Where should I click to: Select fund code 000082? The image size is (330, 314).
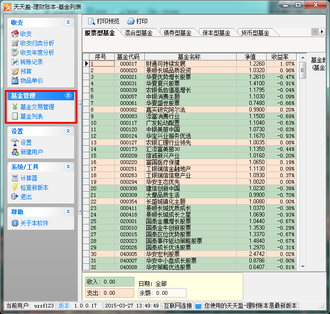coord(128,110)
